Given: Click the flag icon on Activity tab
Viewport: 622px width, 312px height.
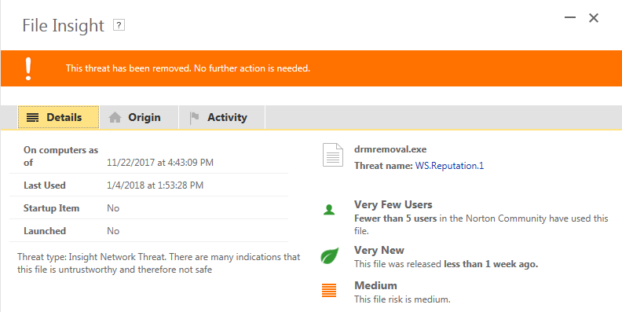Looking at the screenshot, I should coord(195,118).
